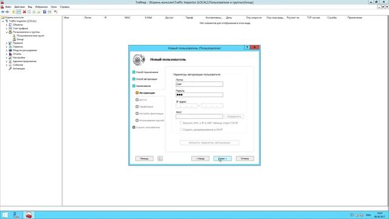
Task: Click the Помощь button in wizard
Action: point(145,158)
